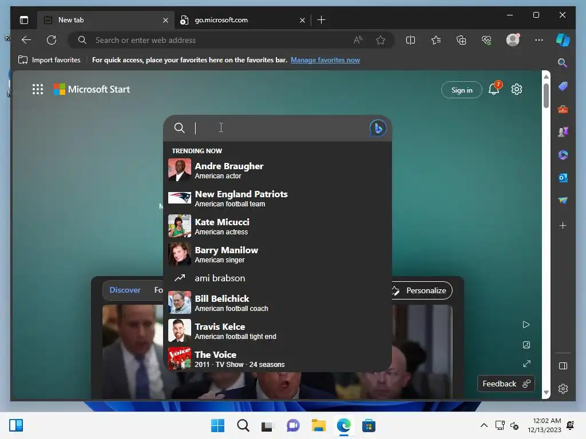This screenshot has width=586, height=439.
Task: Open the Windows Start menu
Action: pos(217,425)
